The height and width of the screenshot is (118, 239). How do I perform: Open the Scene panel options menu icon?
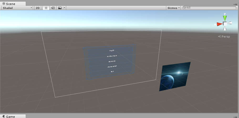[236, 4]
